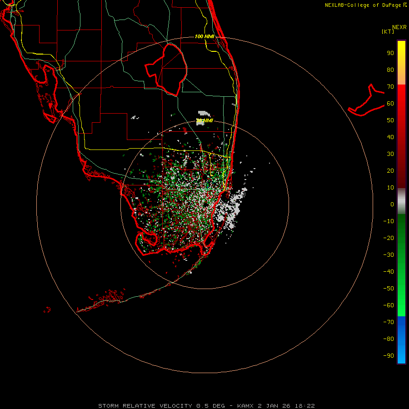Click the -30 value on the velocity scale
The width and height of the screenshot is (409, 409).
389,255
